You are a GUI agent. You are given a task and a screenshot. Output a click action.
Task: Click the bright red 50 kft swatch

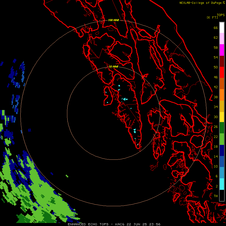coord(222,72)
